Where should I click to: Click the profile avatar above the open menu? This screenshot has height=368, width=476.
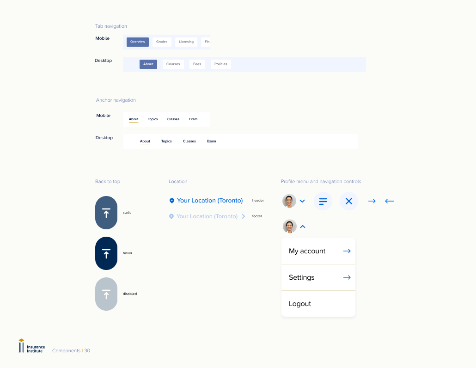click(x=290, y=227)
